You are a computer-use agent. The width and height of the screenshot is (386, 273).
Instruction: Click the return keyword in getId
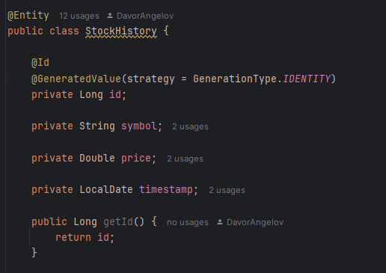(x=73, y=237)
